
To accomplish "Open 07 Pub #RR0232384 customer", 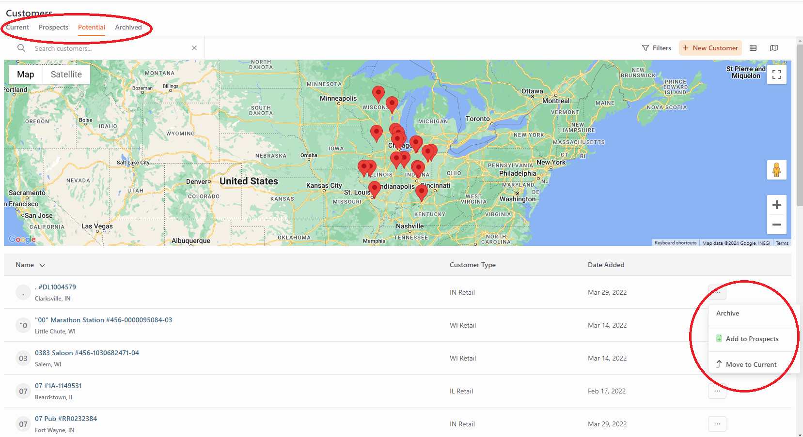I will (x=66, y=419).
